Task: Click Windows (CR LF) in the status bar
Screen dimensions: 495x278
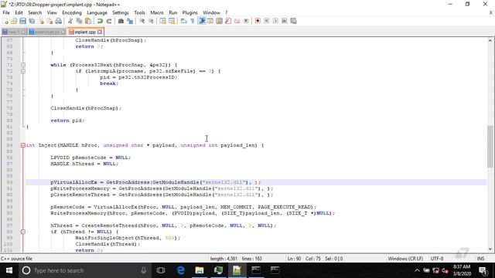Action: click(x=405, y=259)
